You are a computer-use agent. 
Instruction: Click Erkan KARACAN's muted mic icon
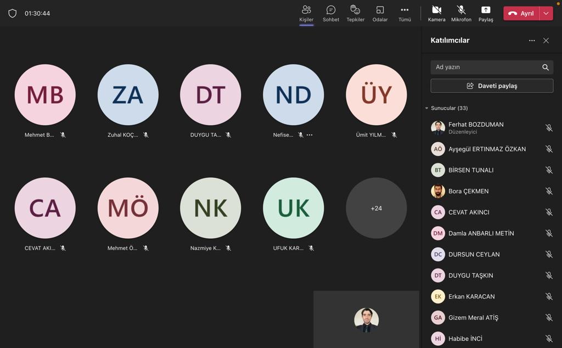[549, 296]
